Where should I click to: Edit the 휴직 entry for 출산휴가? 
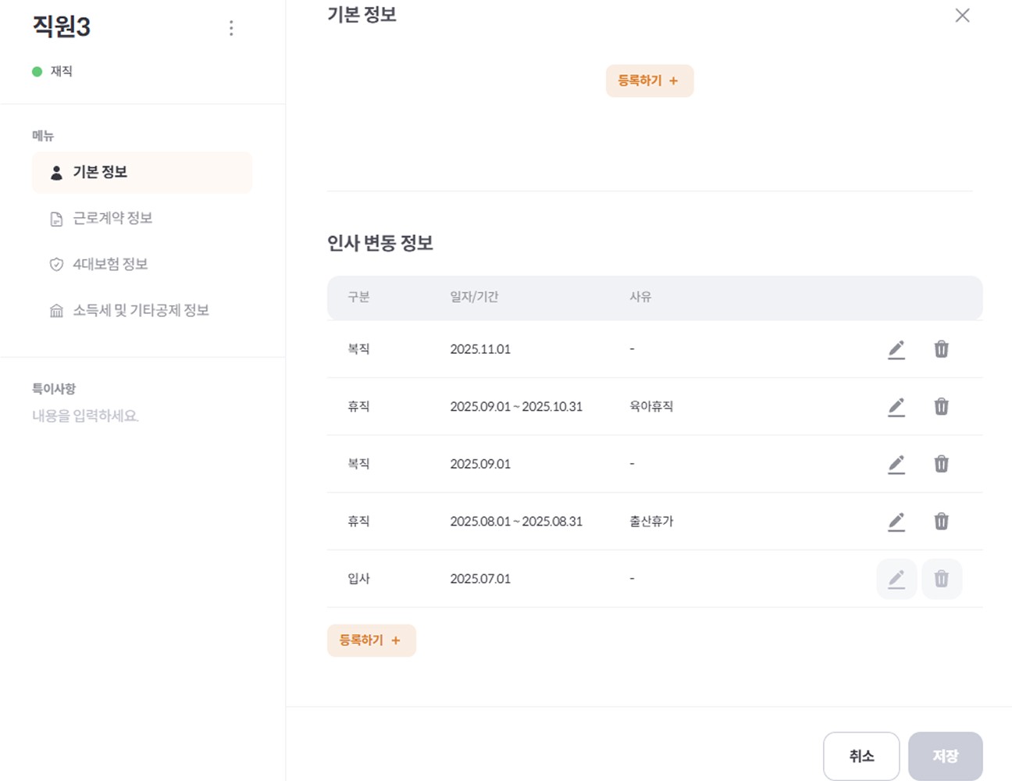[896, 521]
